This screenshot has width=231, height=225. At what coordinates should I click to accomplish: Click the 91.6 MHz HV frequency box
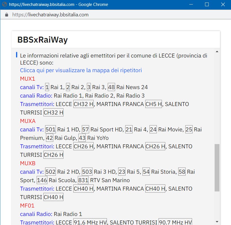pyautogui.click(x=90, y=222)
